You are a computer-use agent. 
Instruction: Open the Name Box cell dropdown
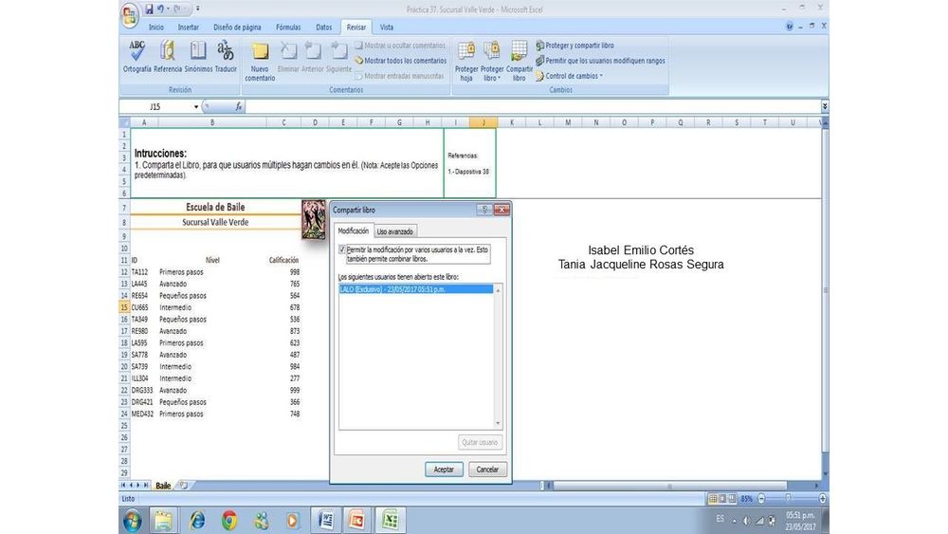(196, 107)
